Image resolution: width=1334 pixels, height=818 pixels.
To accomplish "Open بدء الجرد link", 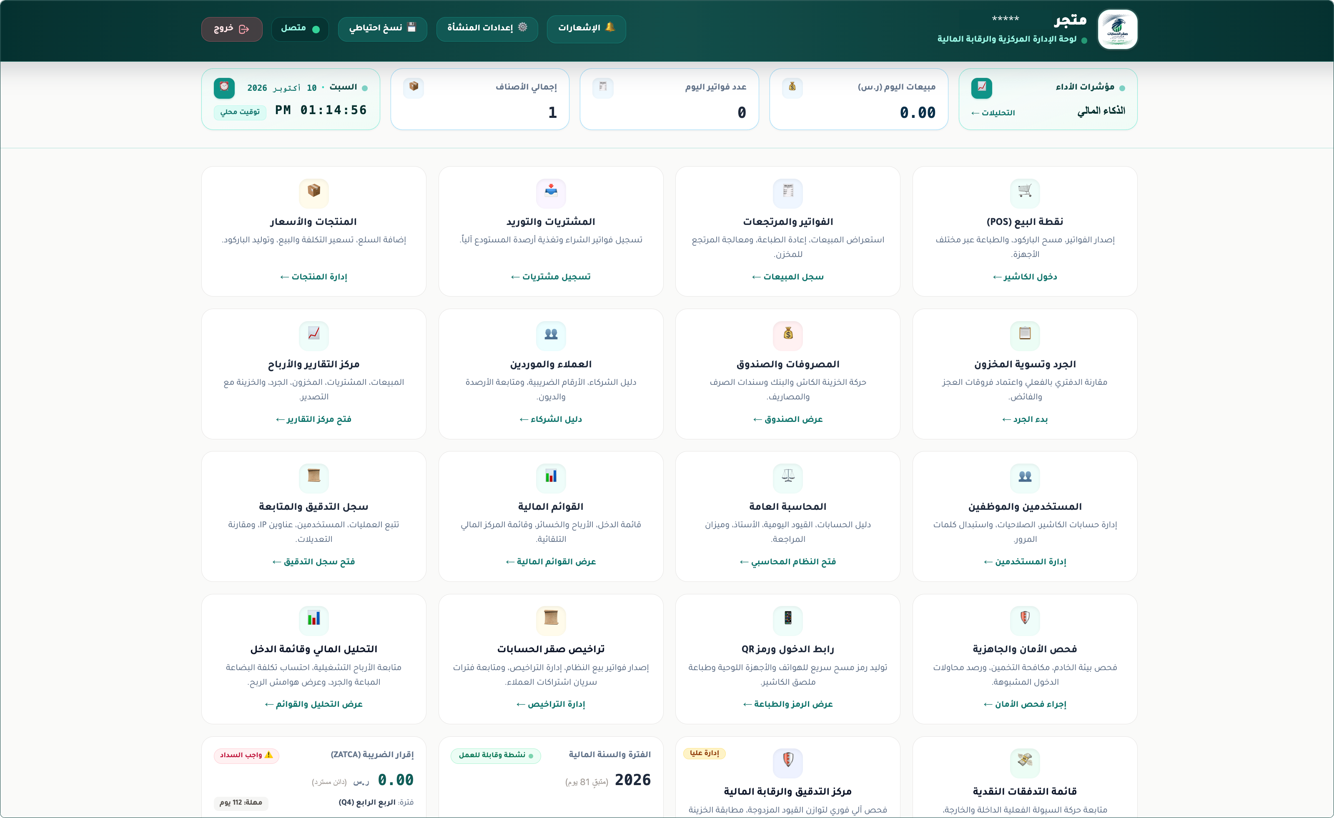I will click(1025, 419).
